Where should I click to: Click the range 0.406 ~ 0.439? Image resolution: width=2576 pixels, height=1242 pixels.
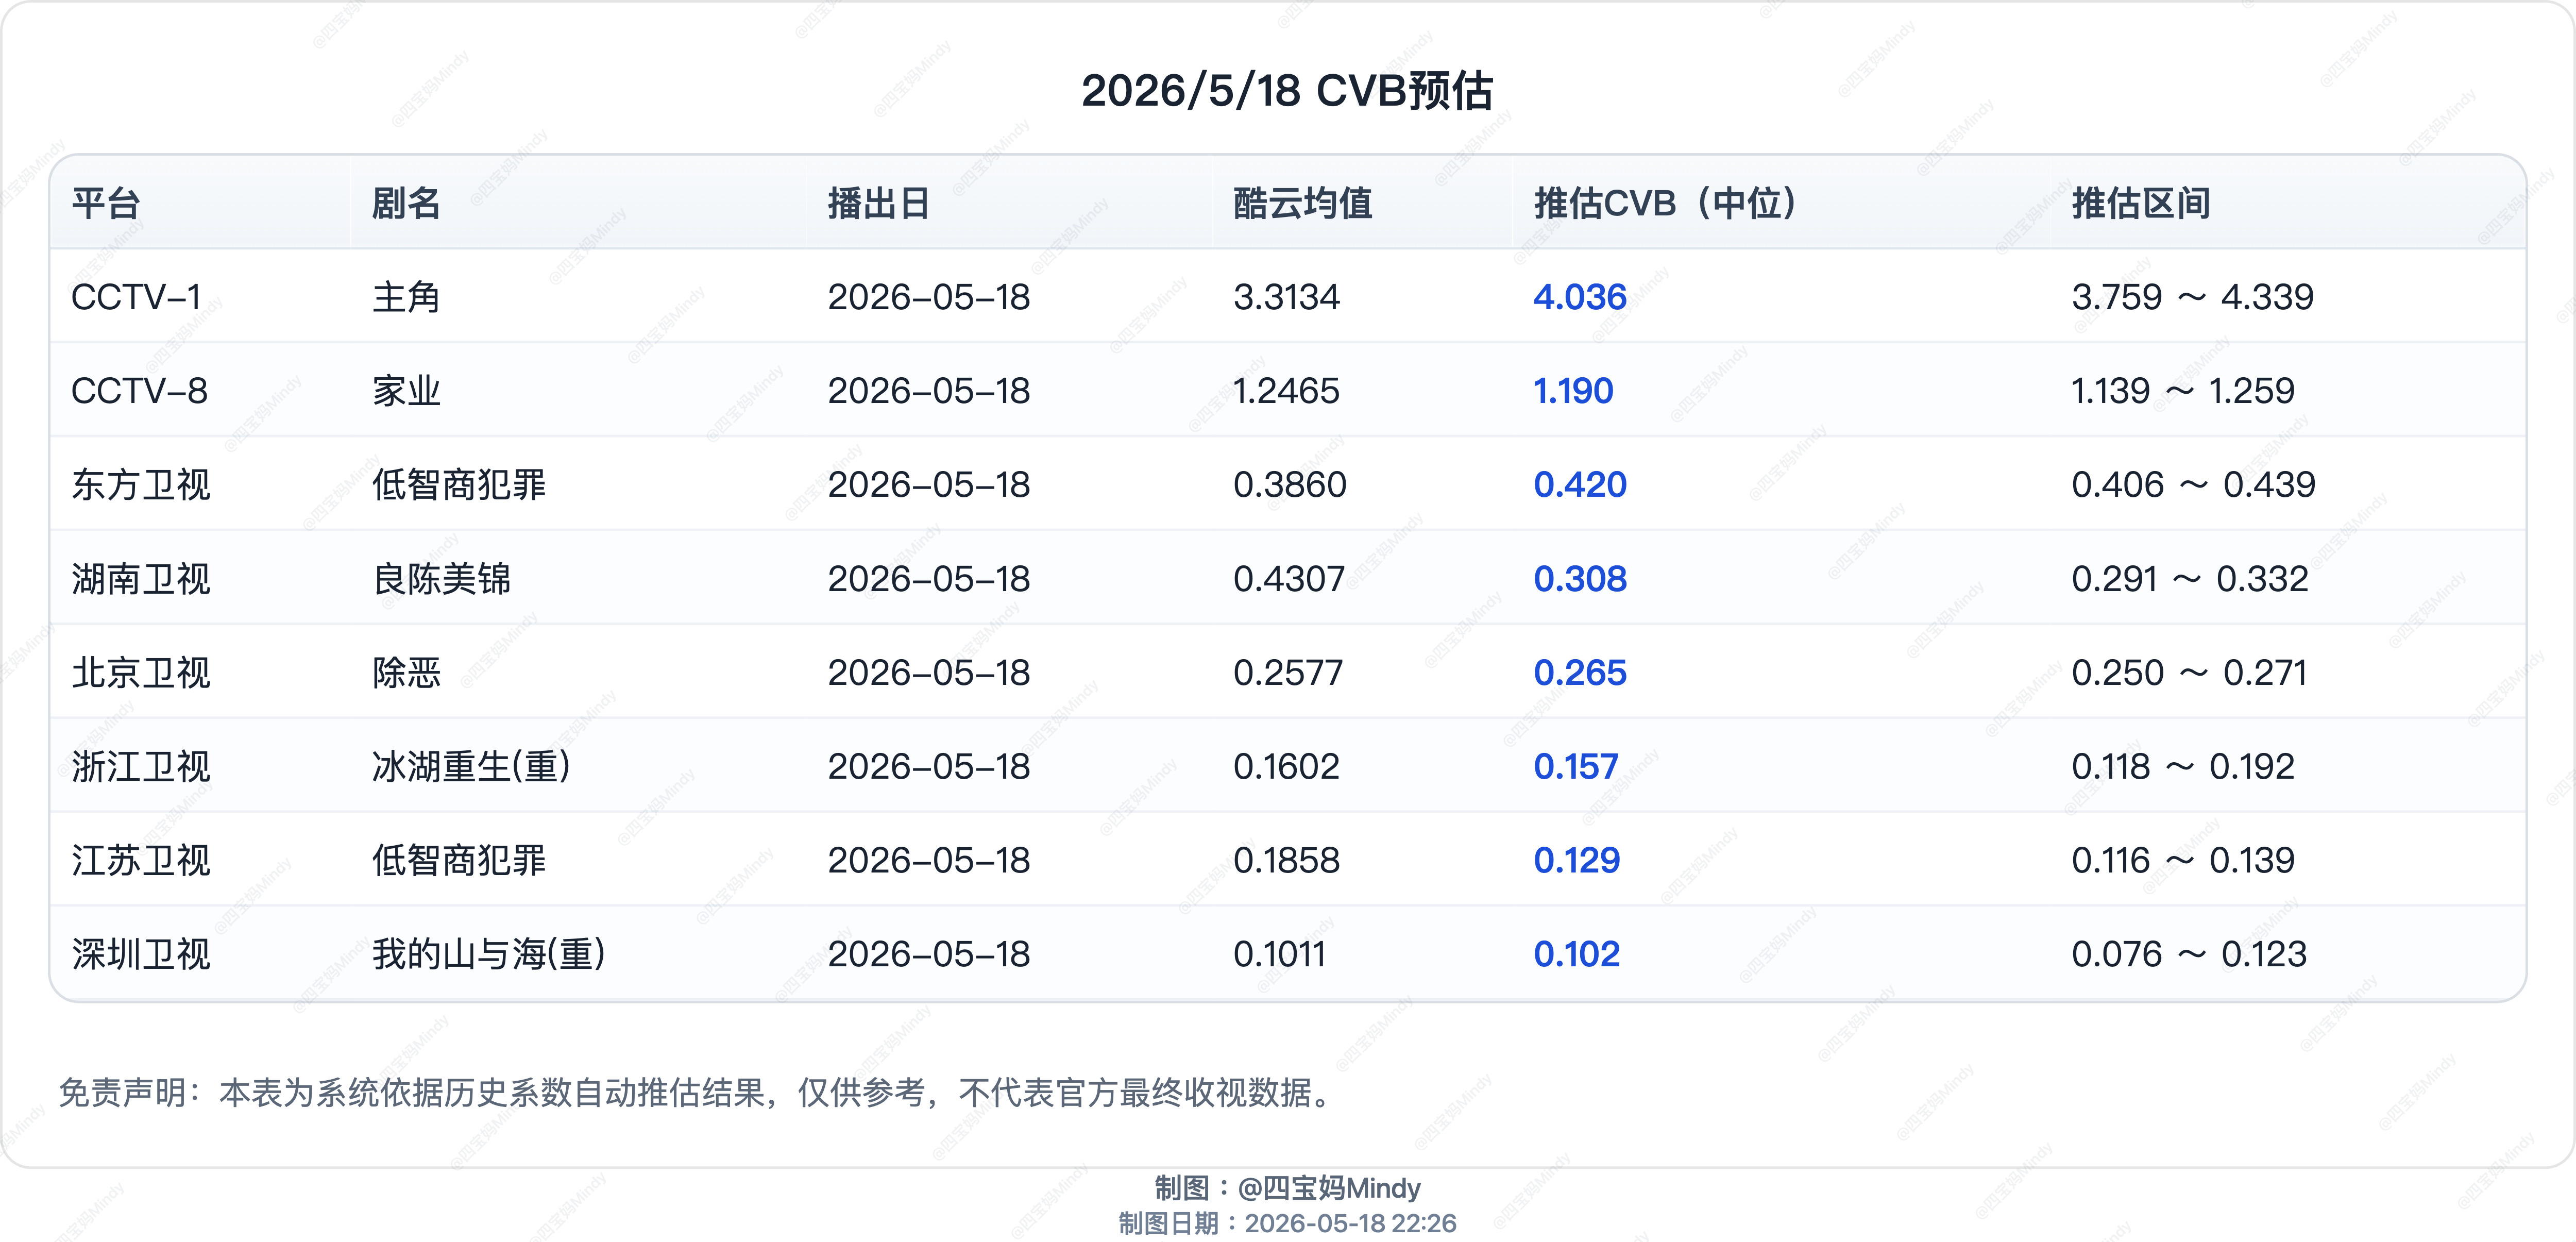pyautogui.click(x=2193, y=485)
